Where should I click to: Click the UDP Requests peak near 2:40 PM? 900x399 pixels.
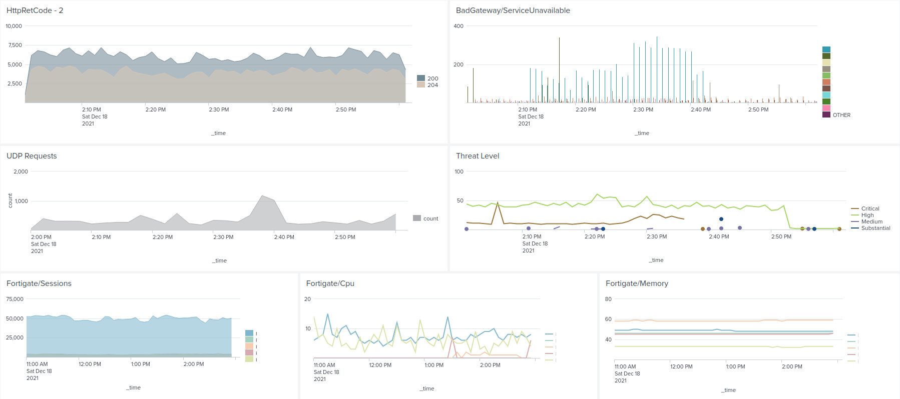(262, 195)
